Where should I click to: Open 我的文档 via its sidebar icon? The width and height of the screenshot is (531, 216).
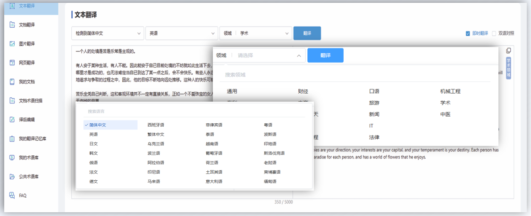(13, 82)
